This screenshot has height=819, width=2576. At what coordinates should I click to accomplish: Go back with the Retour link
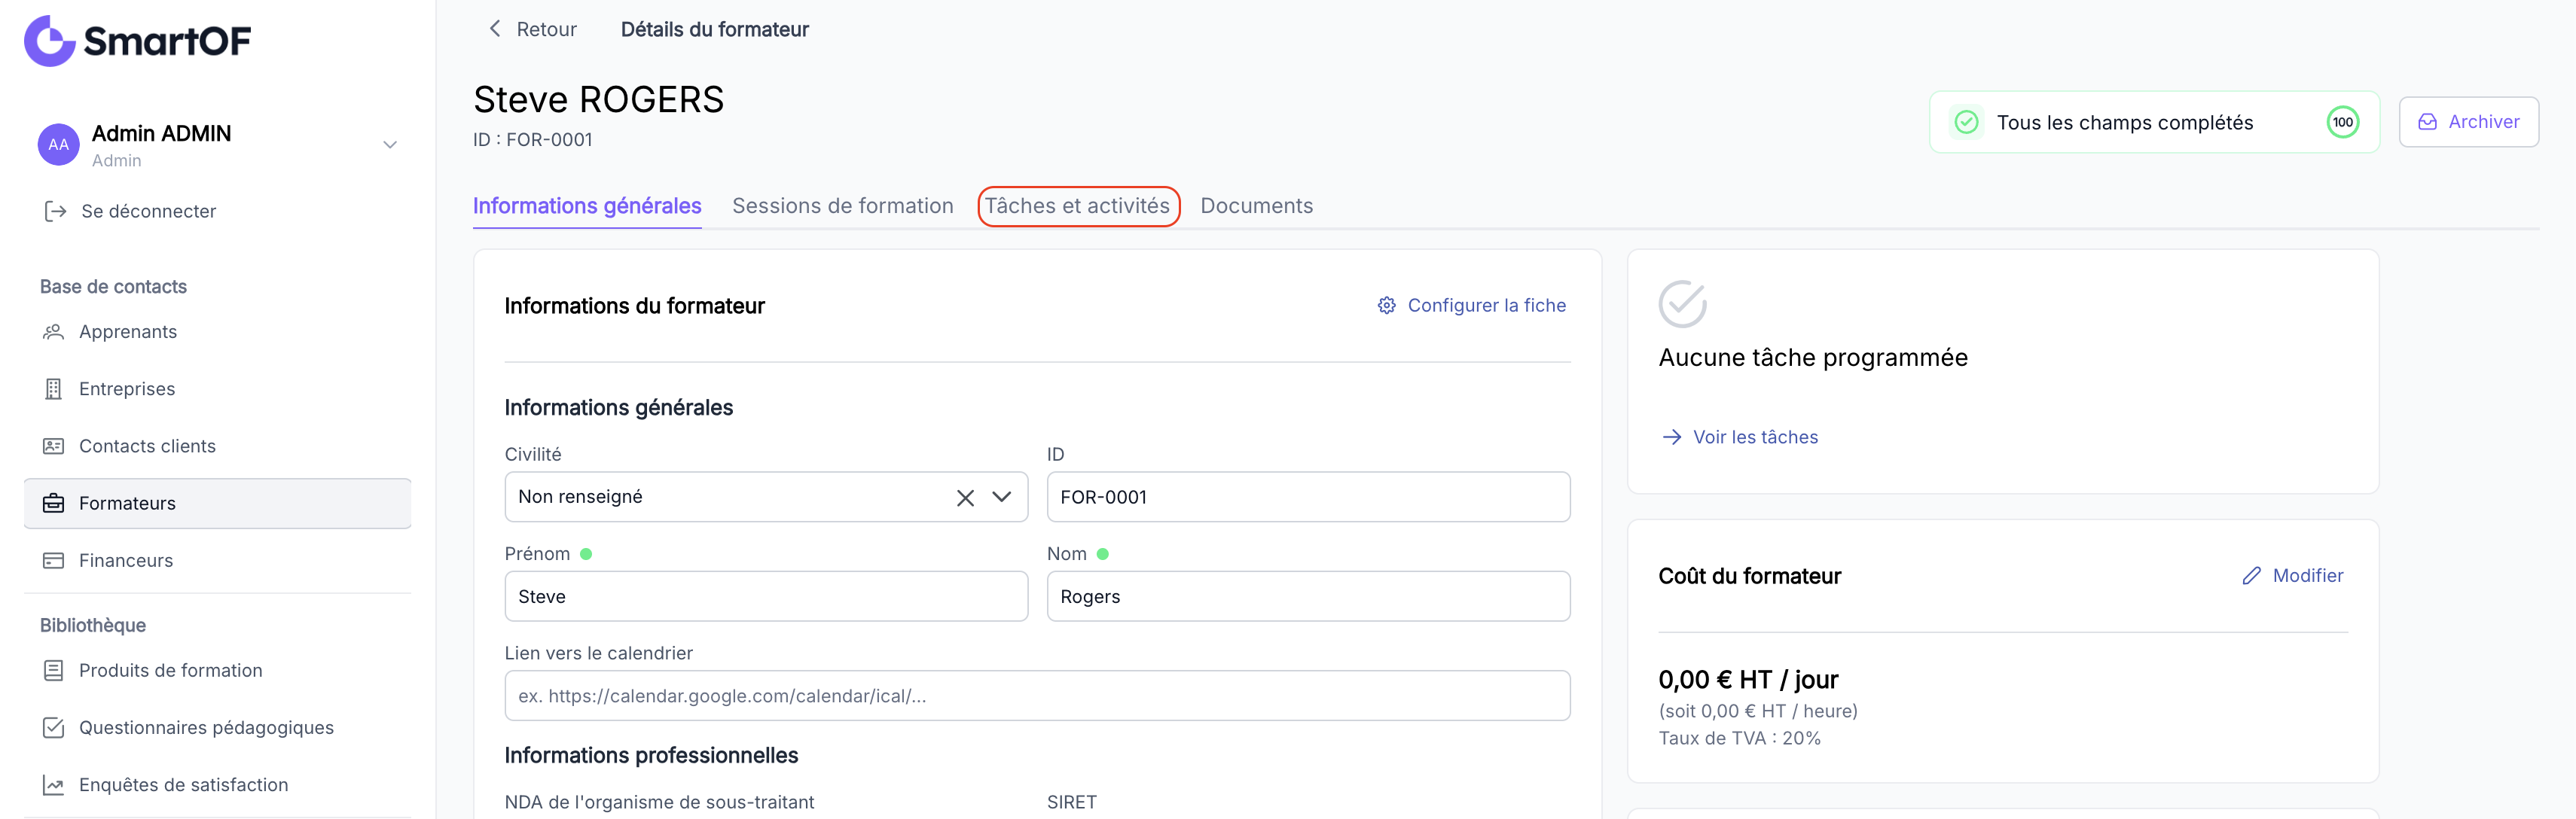coord(546,29)
